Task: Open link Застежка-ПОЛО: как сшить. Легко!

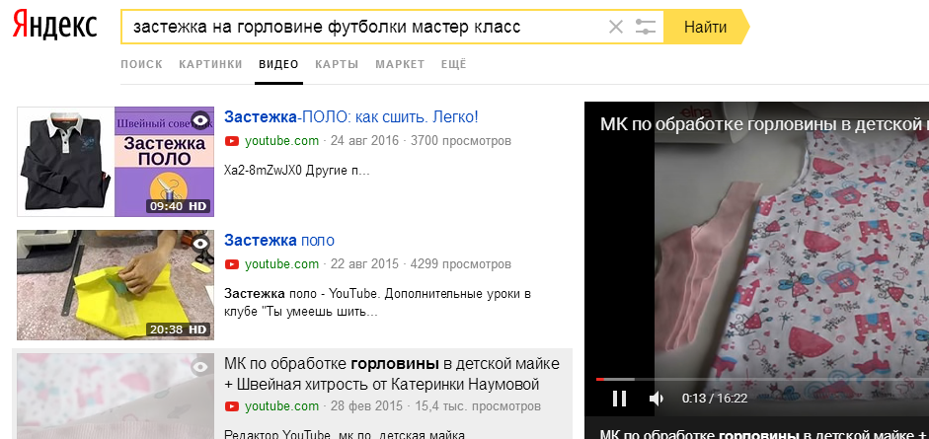Action: click(351, 117)
